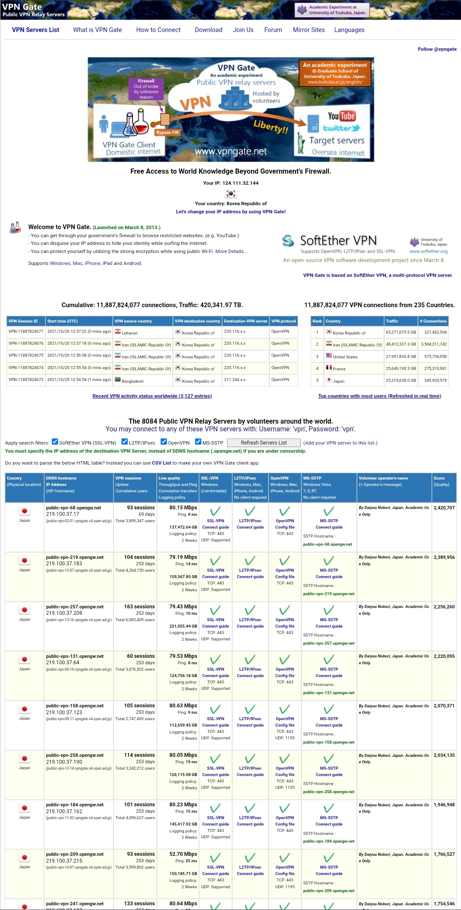The width and height of the screenshot is (461, 910).
Task: Click the Line quality column header
Action: [178, 488]
